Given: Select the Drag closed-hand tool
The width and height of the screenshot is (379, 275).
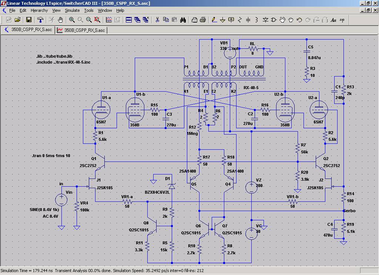Looking at the screenshot, I should point(291,20).
